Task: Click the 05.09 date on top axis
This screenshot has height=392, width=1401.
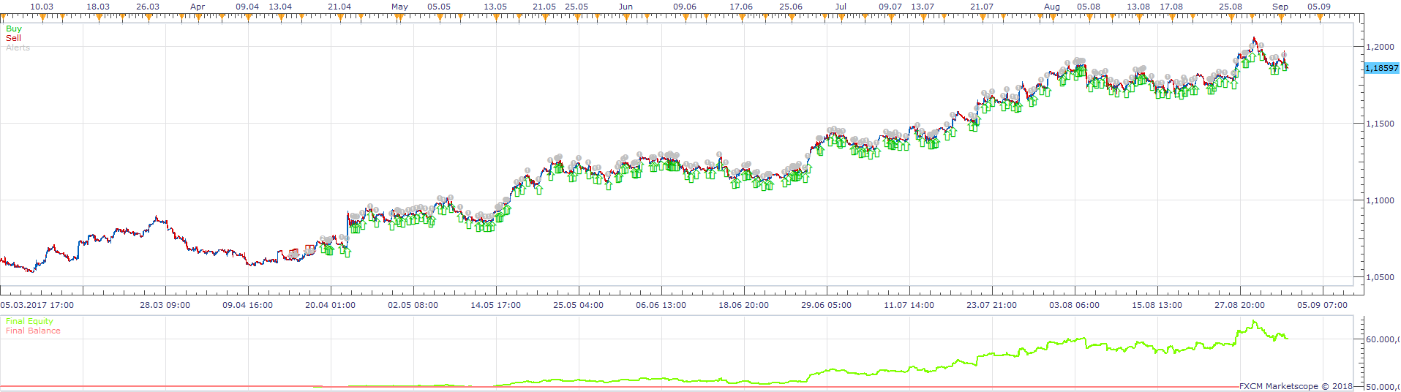Action: point(1319,7)
